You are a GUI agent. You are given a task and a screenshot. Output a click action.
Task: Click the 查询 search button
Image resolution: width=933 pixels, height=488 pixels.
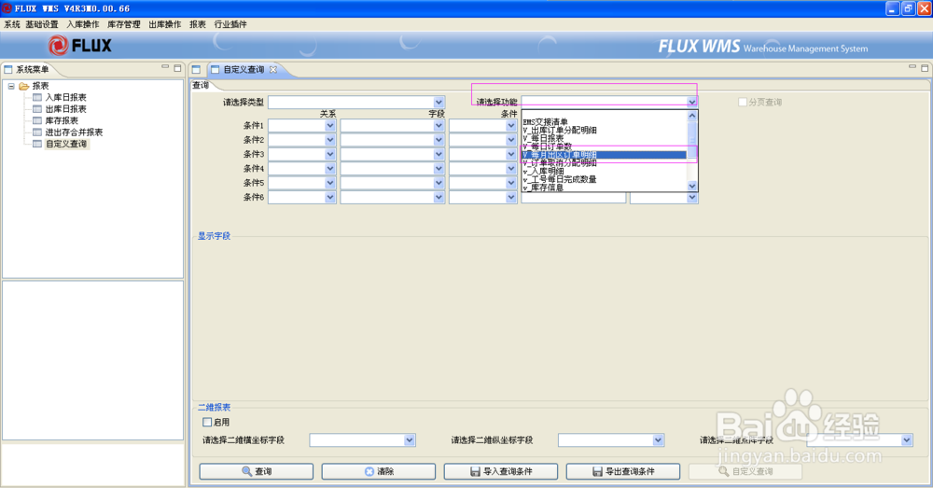pos(257,471)
